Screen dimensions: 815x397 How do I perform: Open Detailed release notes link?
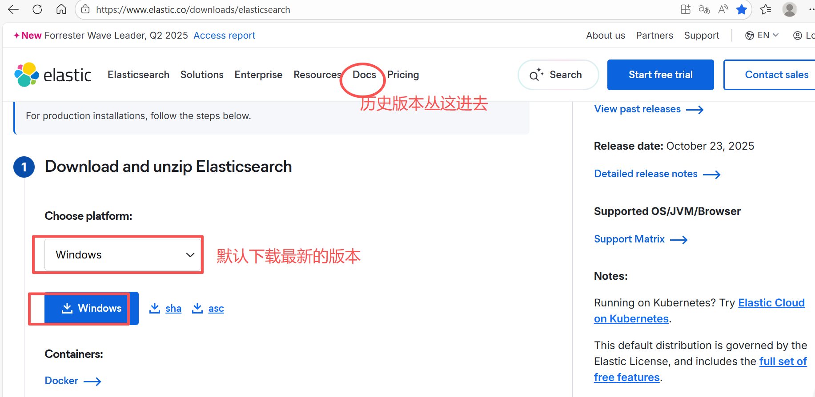pos(657,174)
